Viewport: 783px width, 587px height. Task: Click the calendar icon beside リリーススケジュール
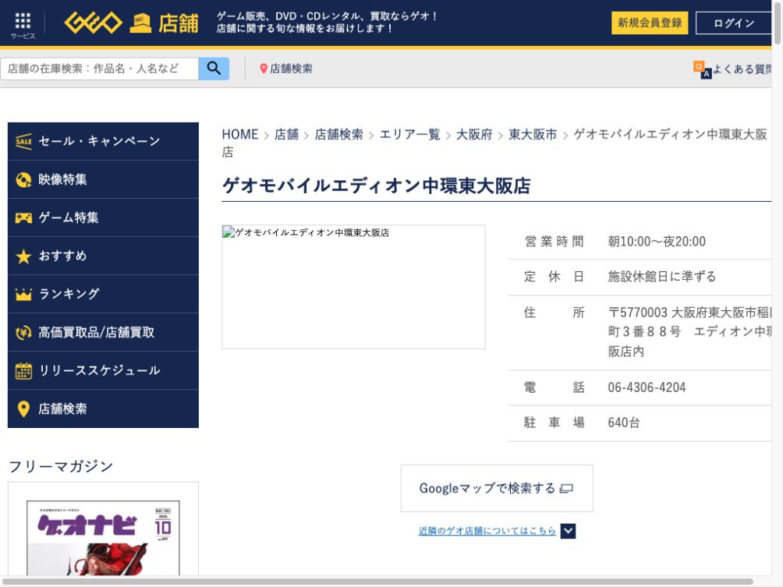point(23,371)
